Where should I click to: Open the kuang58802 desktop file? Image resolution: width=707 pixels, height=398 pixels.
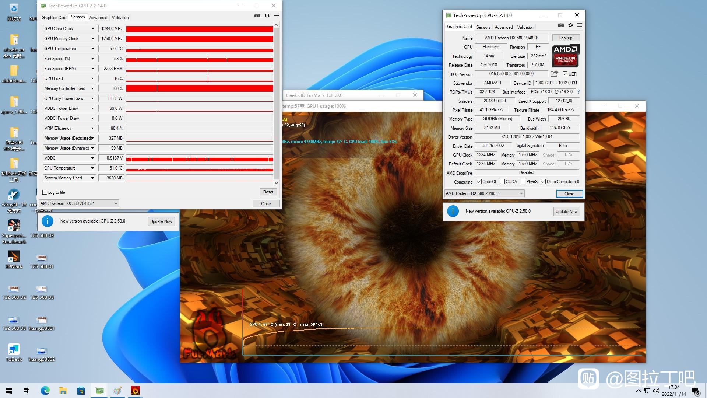[42, 354]
